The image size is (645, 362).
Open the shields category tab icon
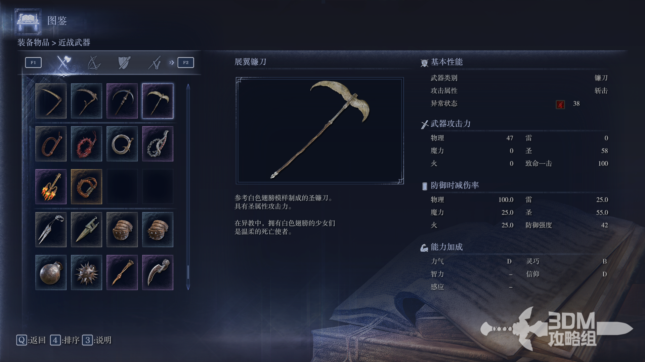pos(124,63)
